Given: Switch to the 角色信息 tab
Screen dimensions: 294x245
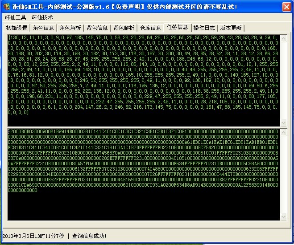Looking at the screenshot, I should (x=44, y=28).
